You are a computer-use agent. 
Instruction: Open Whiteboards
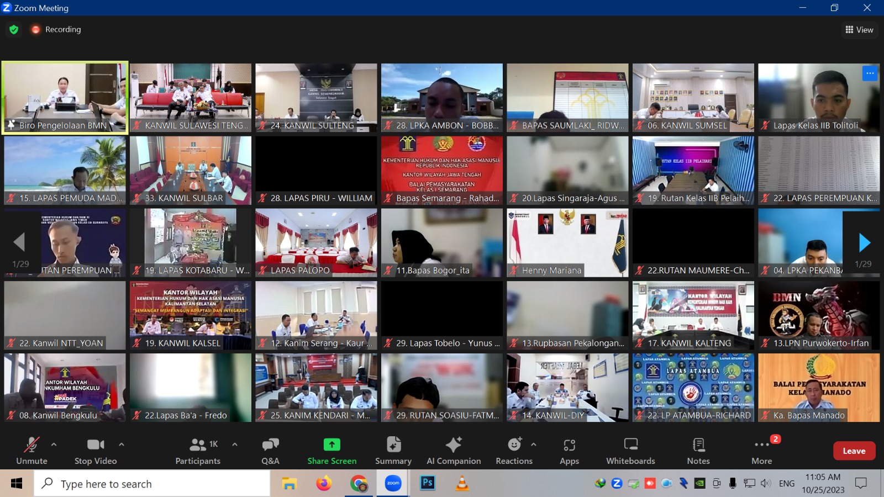pos(630,451)
